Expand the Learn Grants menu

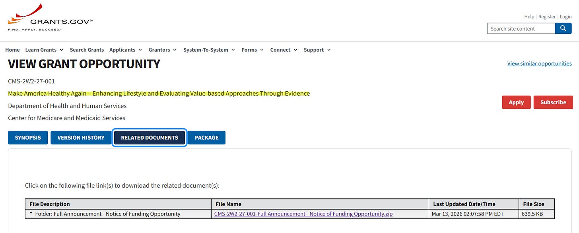point(44,50)
